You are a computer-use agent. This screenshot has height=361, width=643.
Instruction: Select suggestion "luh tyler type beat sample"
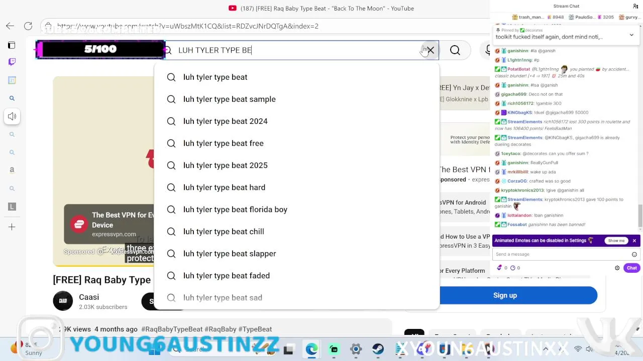point(297,99)
